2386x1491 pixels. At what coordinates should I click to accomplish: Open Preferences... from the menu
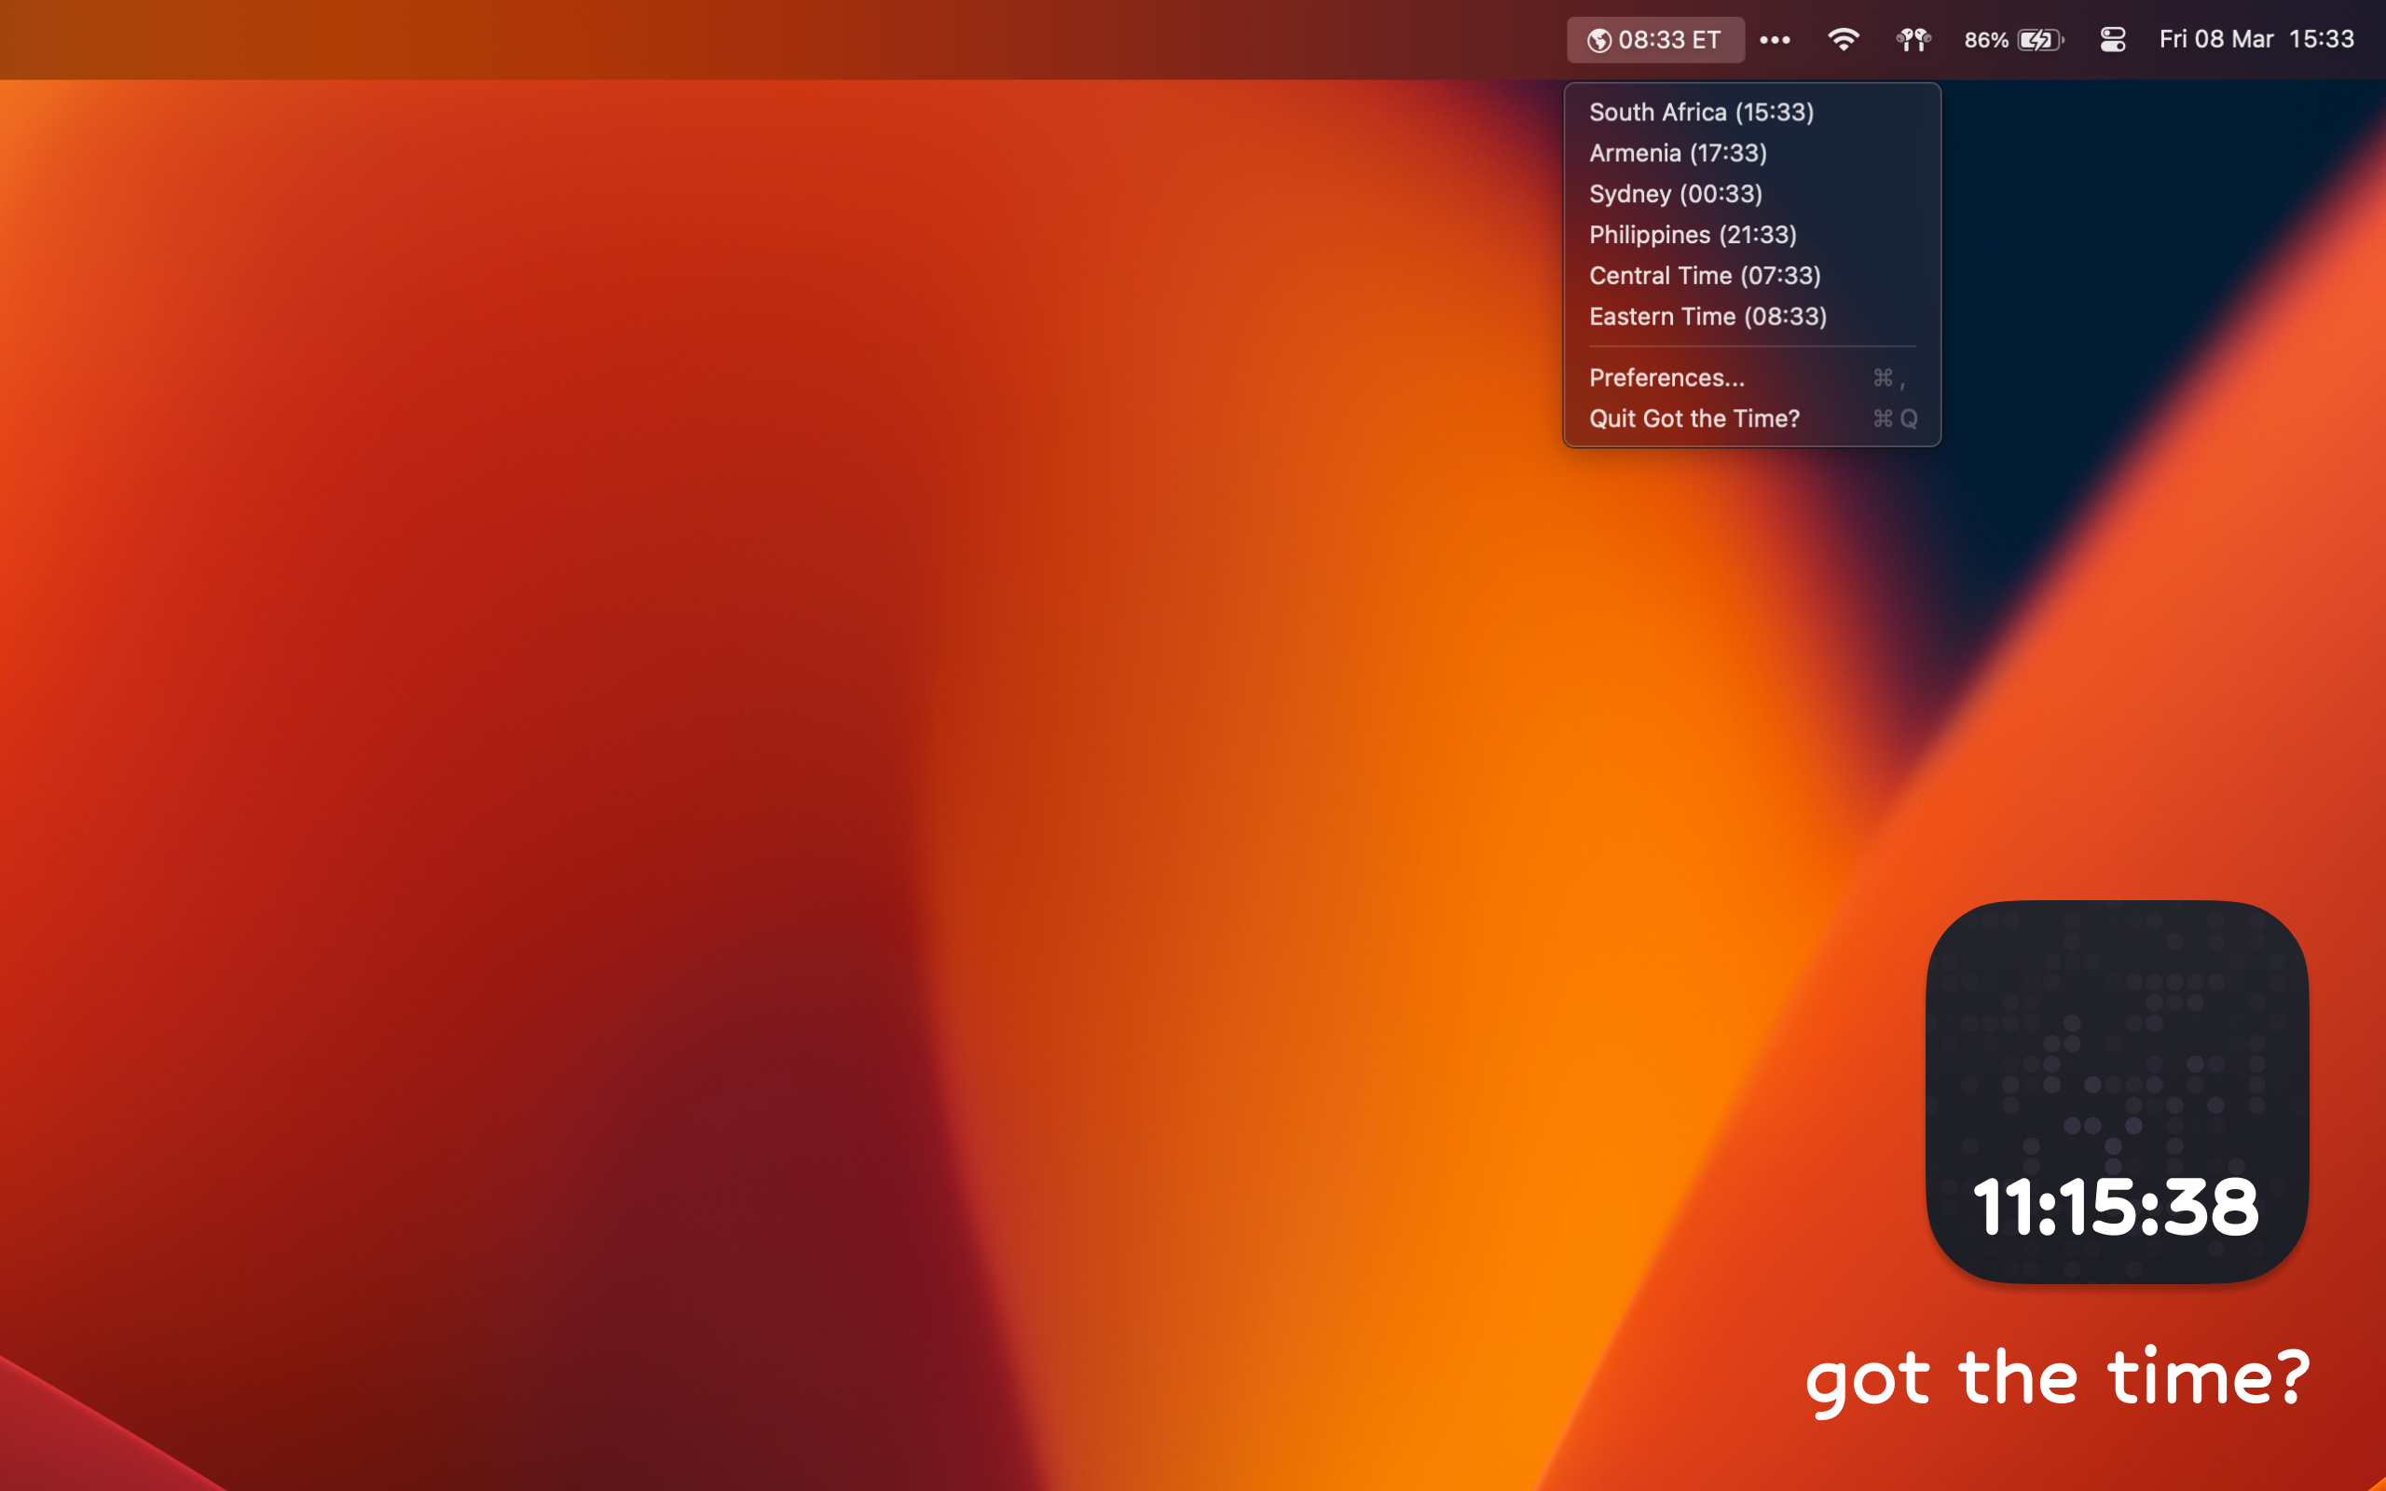tap(1752, 377)
